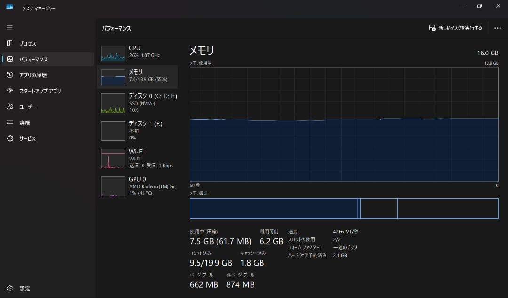
Task: Select the GPU 0 mini graph thumbnail
Action: coord(113,186)
